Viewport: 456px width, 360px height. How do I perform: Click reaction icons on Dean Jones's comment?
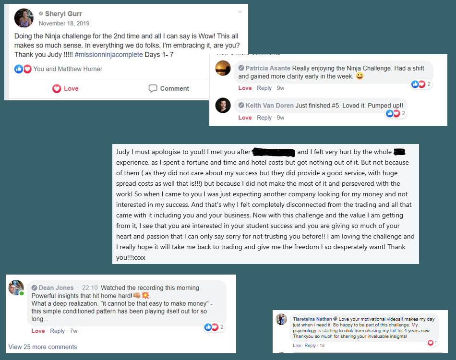click(211, 327)
